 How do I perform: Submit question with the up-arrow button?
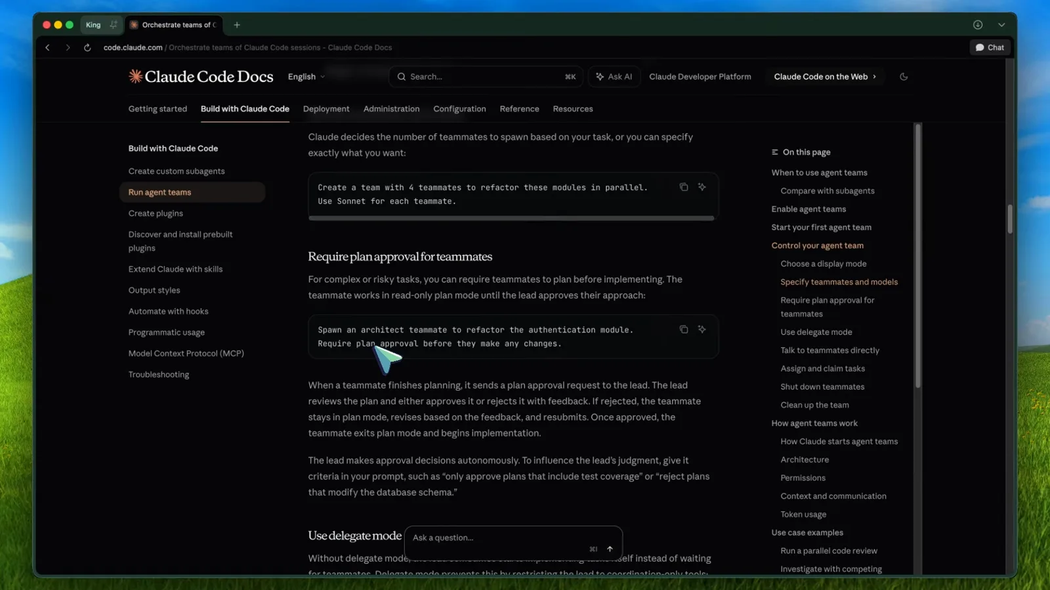tap(610, 549)
